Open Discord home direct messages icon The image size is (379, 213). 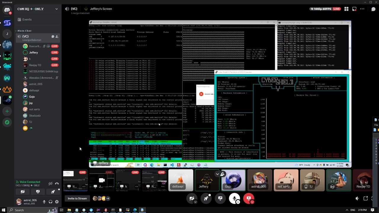coord(7,10)
